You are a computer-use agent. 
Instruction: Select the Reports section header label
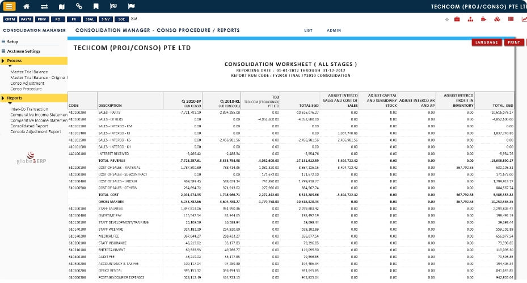pyautogui.click(x=14, y=98)
